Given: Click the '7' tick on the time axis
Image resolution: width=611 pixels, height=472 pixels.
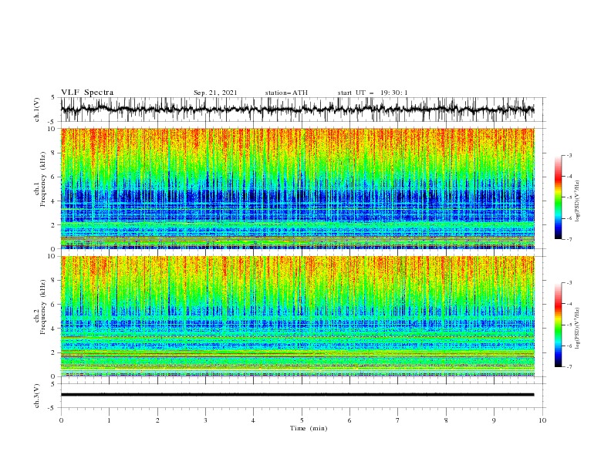Looking at the screenshot, I should (x=398, y=420).
